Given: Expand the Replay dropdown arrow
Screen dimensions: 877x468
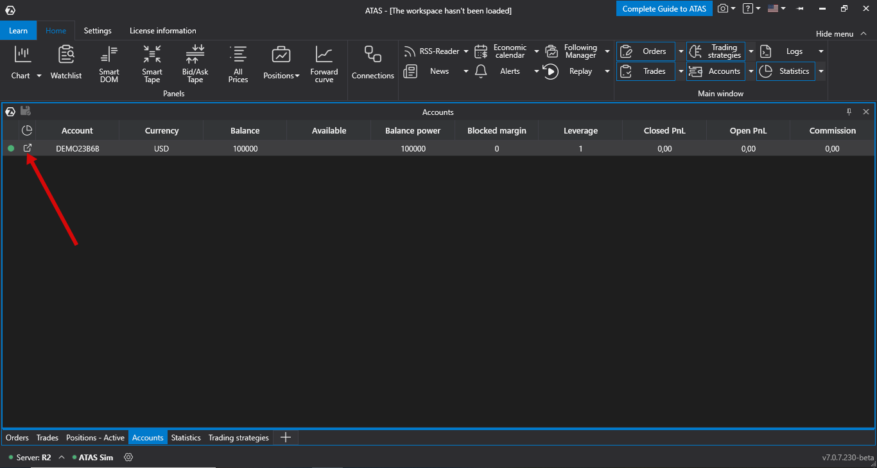Looking at the screenshot, I should click(x=607, y=71).
